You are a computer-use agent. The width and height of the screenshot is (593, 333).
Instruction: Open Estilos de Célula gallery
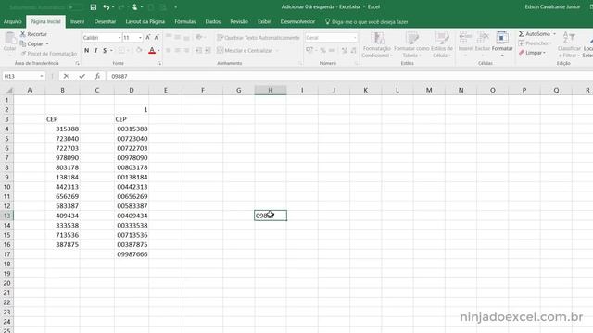click(441, 45)
